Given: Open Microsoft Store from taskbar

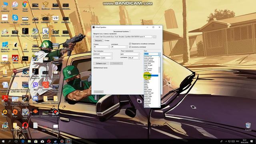Looking at the screenshot, I should pyautogui.click(x=36, y=141).
